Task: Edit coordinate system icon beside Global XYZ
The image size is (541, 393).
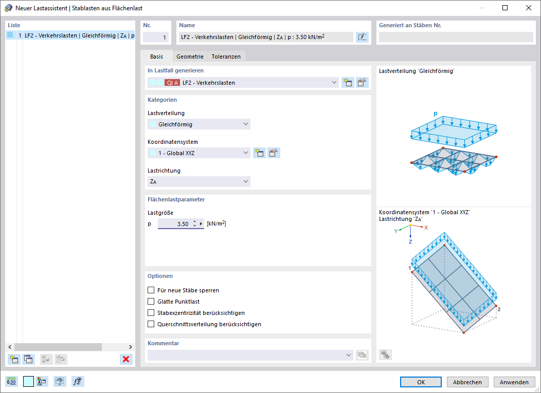Action: [274, 153]
